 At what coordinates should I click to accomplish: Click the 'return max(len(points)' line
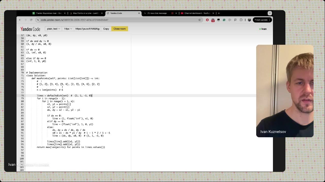point(71,147)
